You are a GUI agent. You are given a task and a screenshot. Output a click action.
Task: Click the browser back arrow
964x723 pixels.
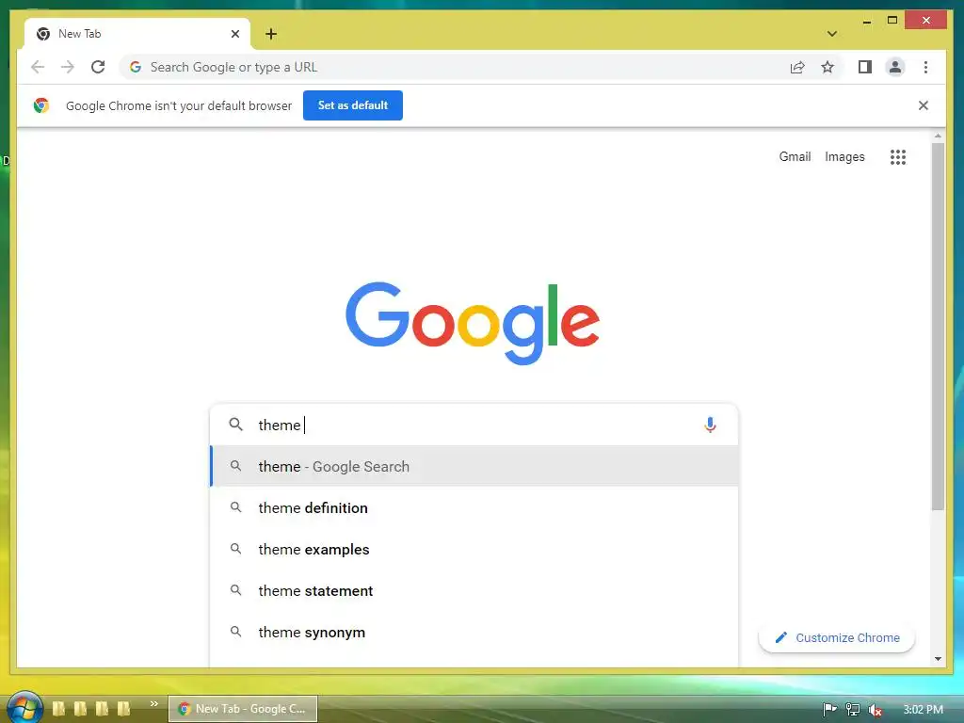coord(38,67)
